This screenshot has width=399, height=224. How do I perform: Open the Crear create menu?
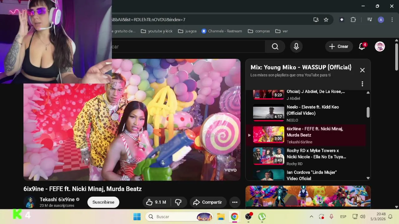tap(339, 47)
